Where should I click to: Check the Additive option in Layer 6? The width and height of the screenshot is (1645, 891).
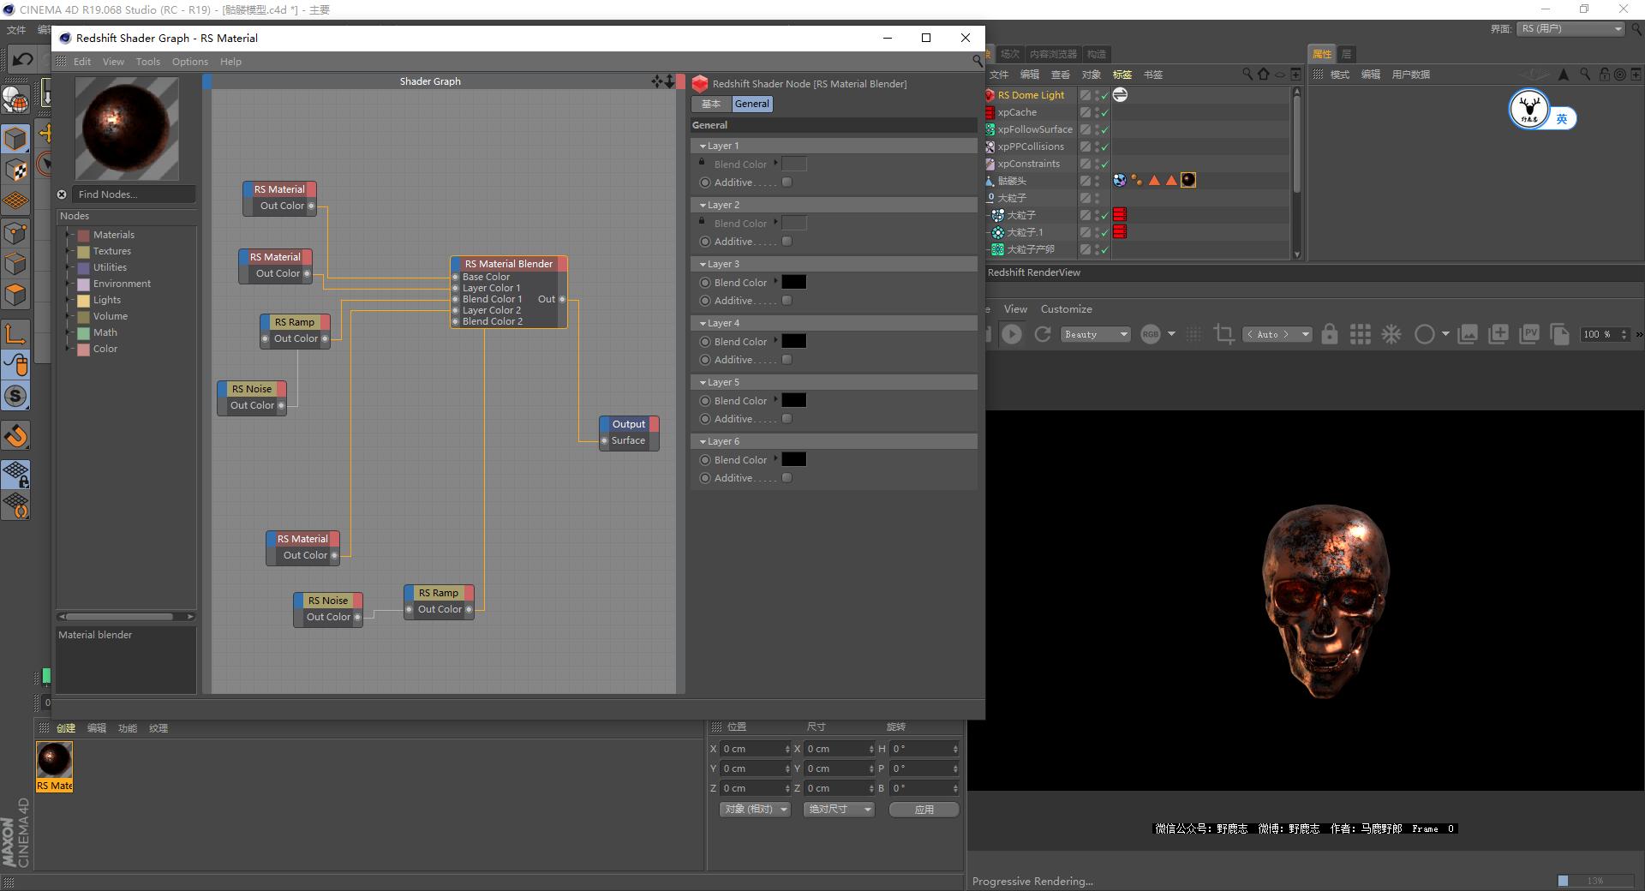[787, 478]
